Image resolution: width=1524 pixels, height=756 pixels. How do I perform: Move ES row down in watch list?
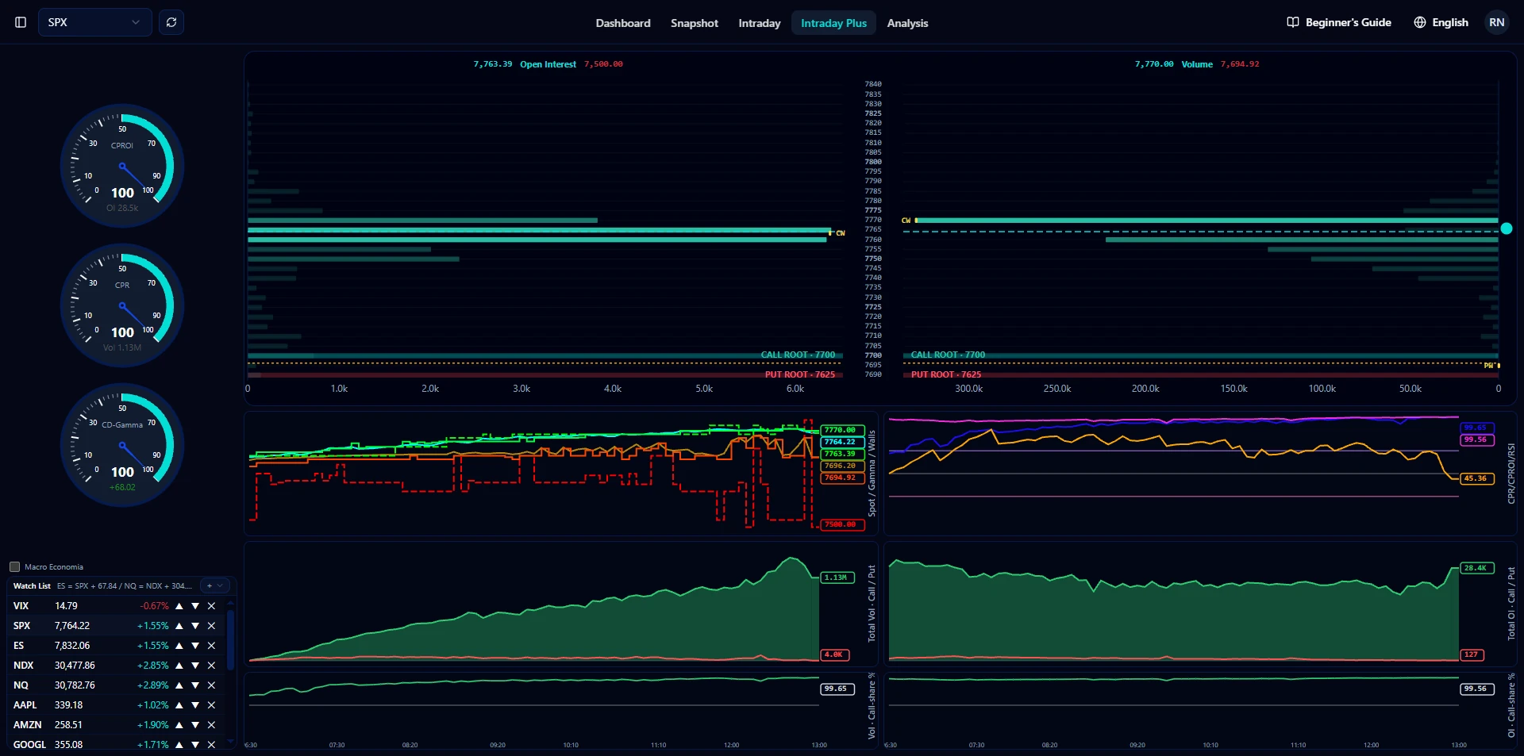pos(195,646)
